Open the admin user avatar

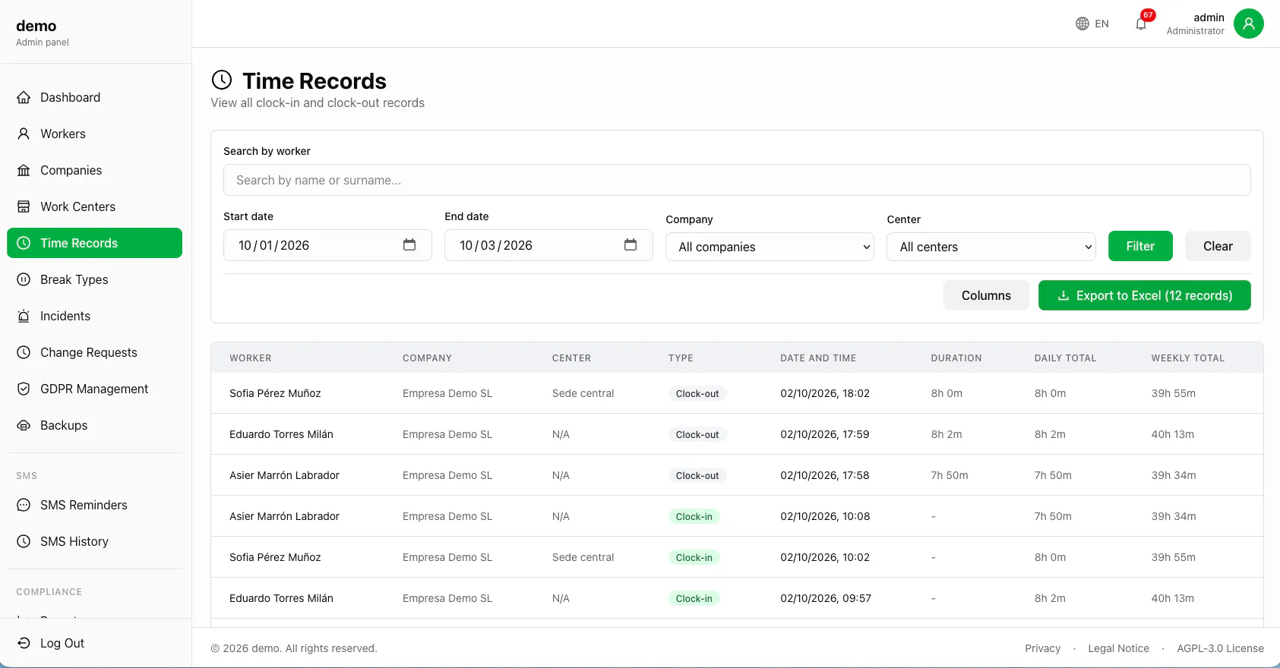tap(1248, 24)
